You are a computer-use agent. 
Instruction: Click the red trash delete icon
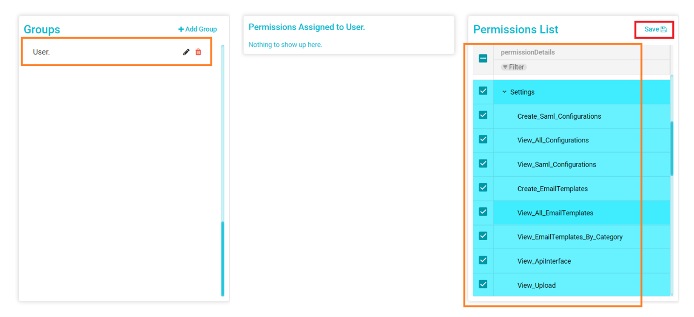coord(198,52)
